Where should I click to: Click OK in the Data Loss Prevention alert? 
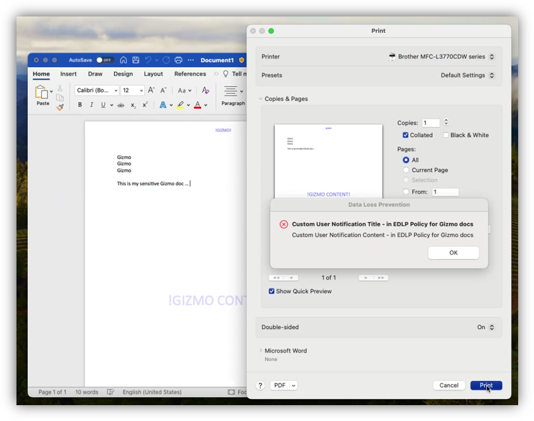point(453,253)
